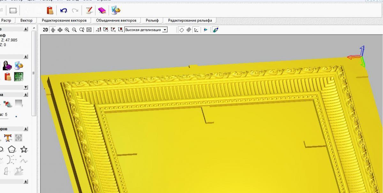
Task: Select the Text creation tool
Action: pos(8,138)
